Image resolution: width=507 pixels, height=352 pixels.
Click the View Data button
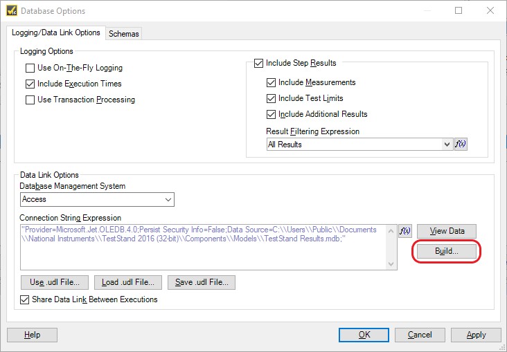447,231
